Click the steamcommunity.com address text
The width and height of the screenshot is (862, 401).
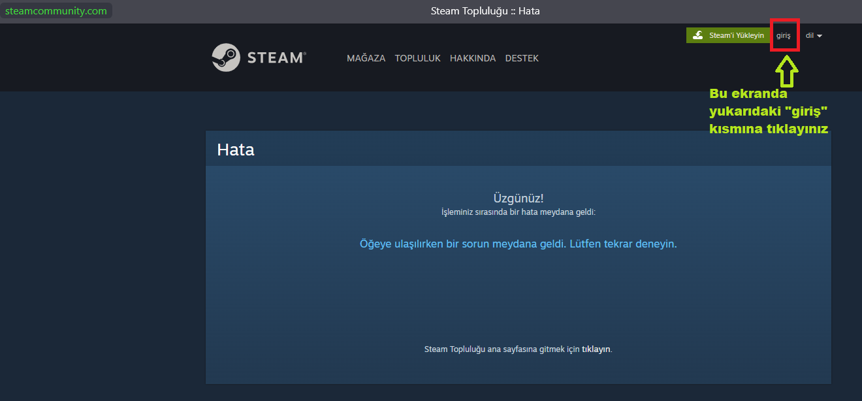click(x=56, y=11)
